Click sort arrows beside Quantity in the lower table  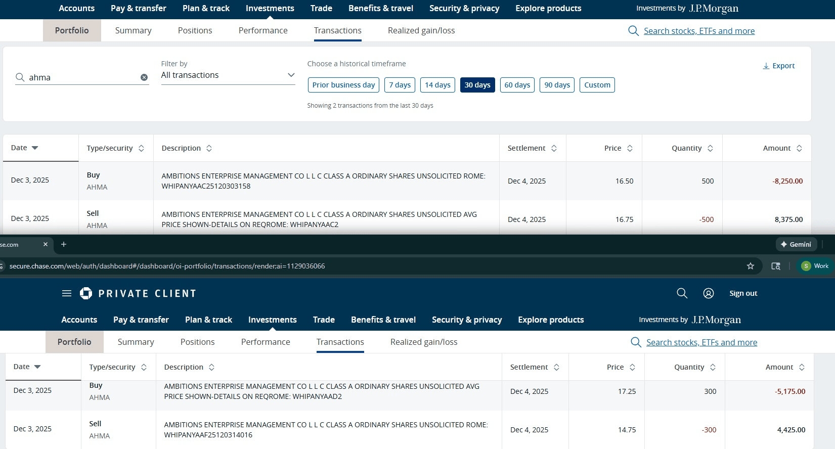pos(713,367)
